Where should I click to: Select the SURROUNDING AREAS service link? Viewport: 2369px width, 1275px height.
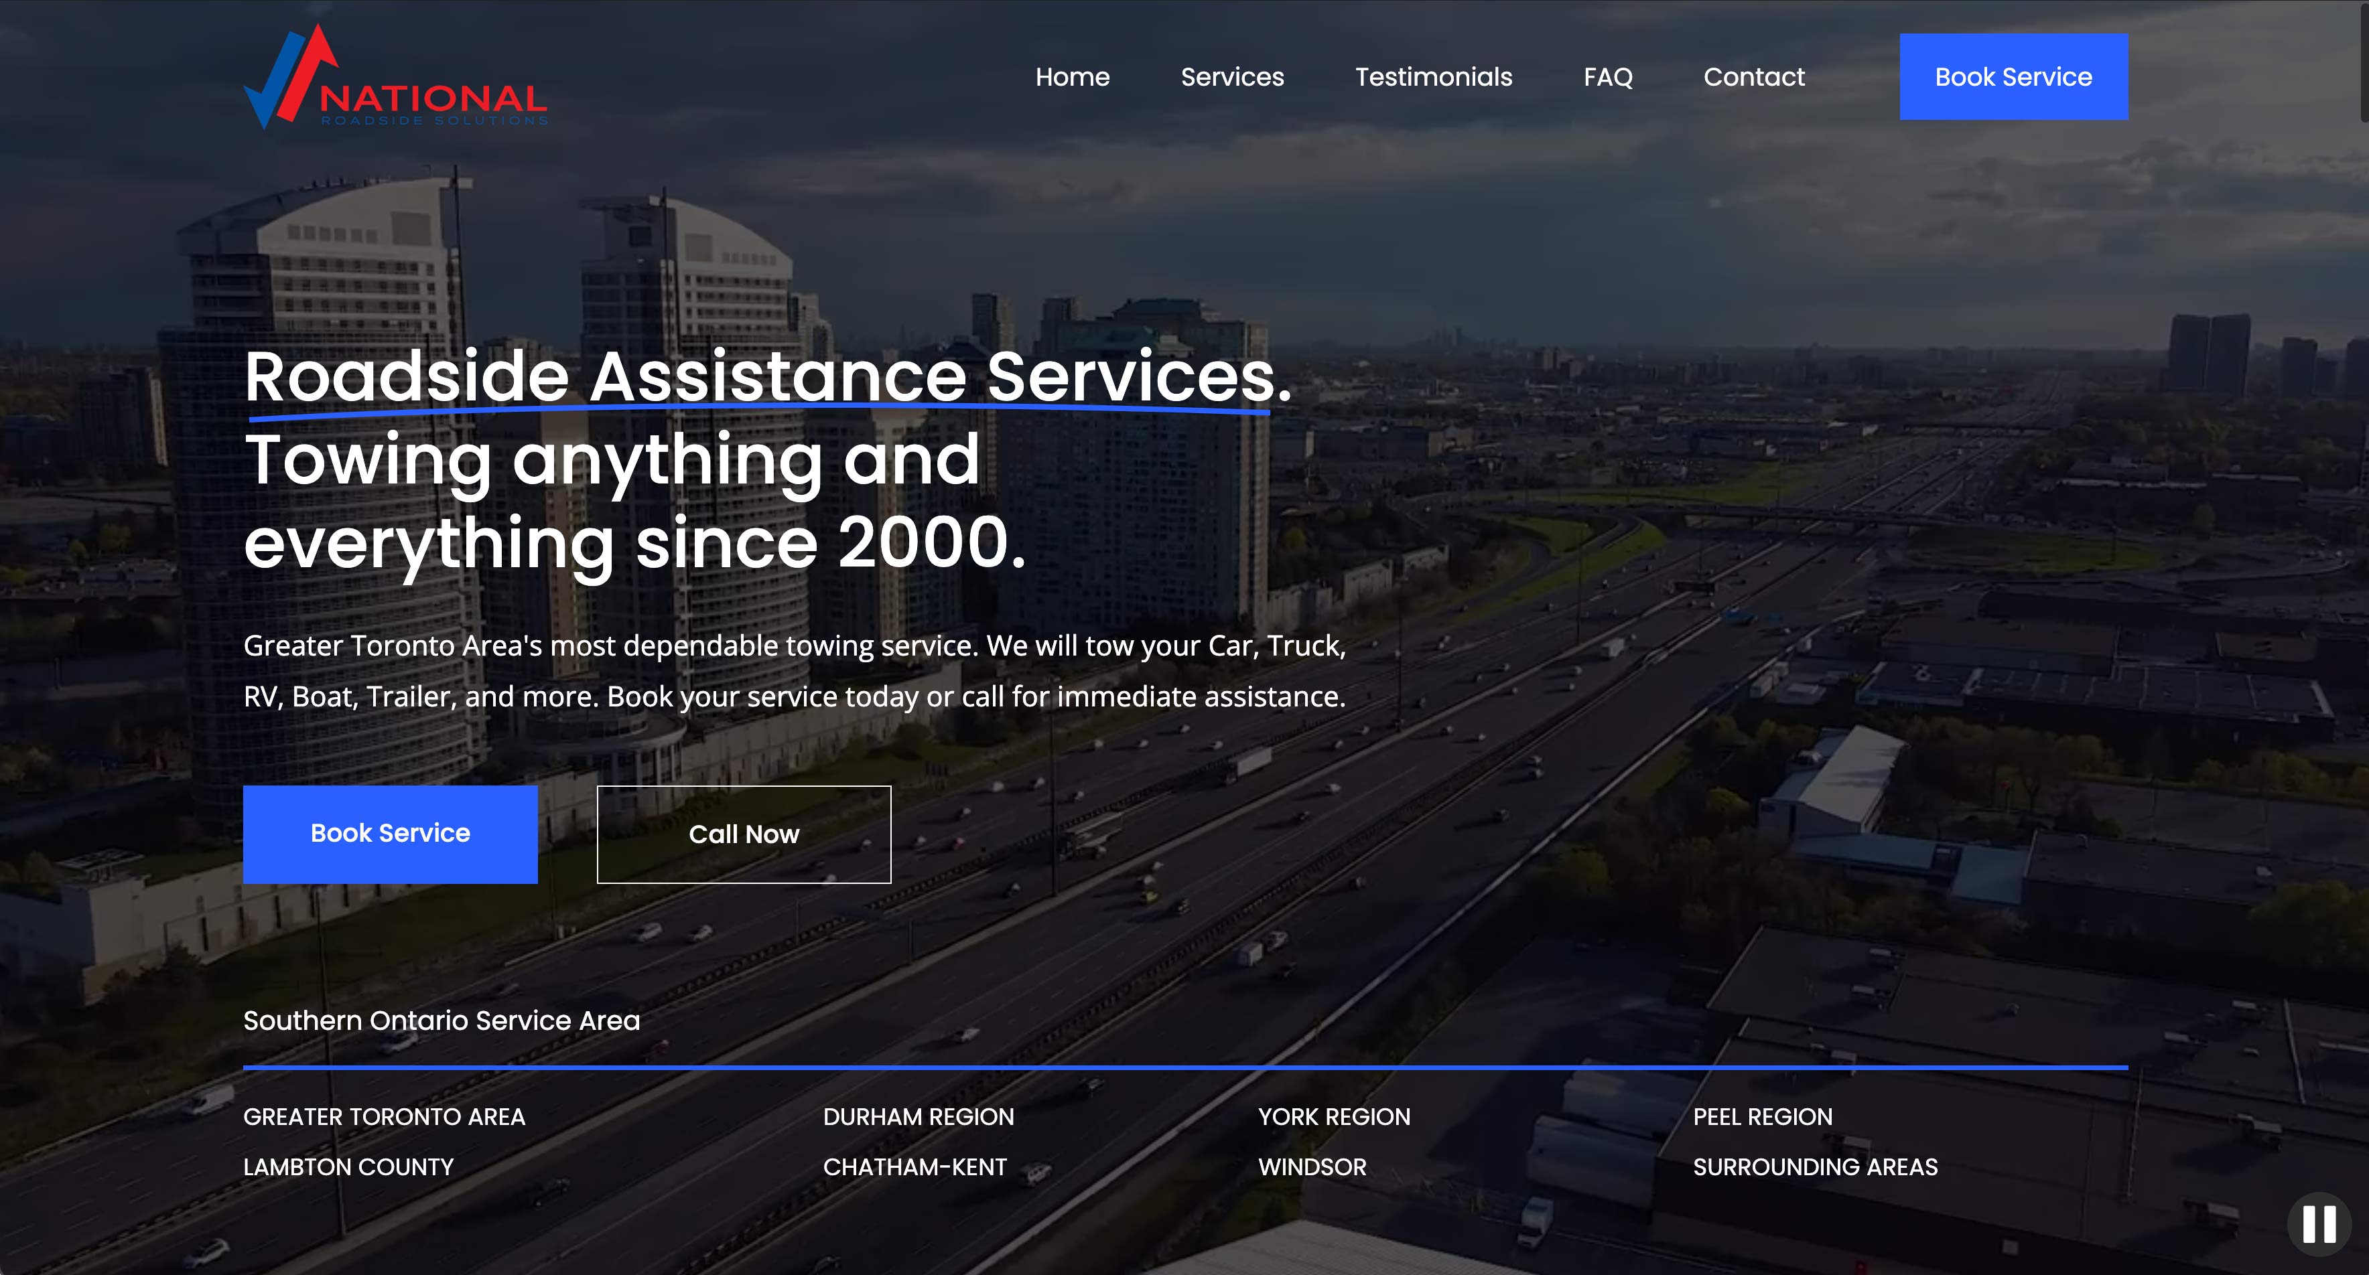tap(1816, 1167)
